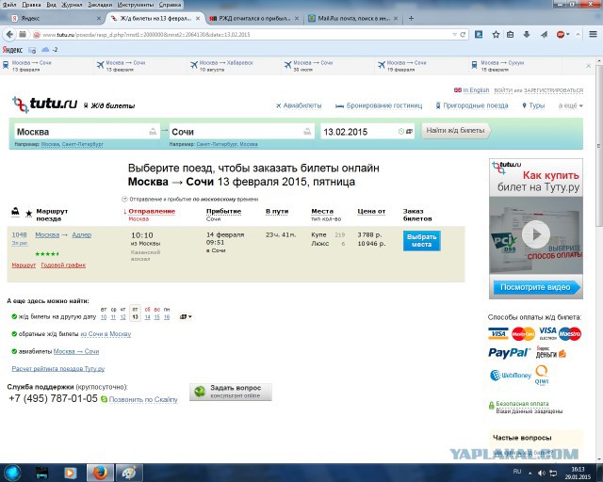
Task: Click the browser address bar
Action: [x=246, y=35]
